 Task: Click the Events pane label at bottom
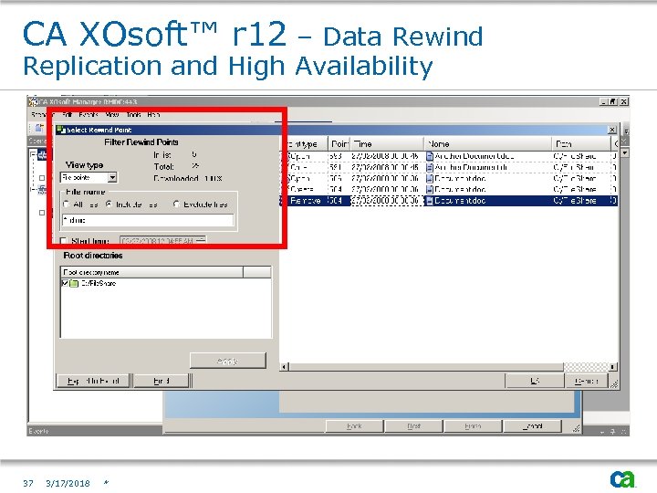[x=38, y=431]
